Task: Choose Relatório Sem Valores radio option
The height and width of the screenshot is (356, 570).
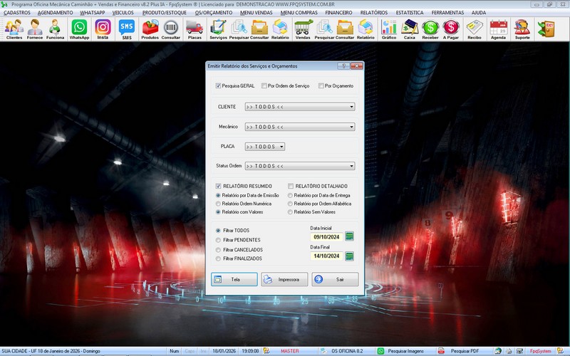Action: [x=290, y=212]
